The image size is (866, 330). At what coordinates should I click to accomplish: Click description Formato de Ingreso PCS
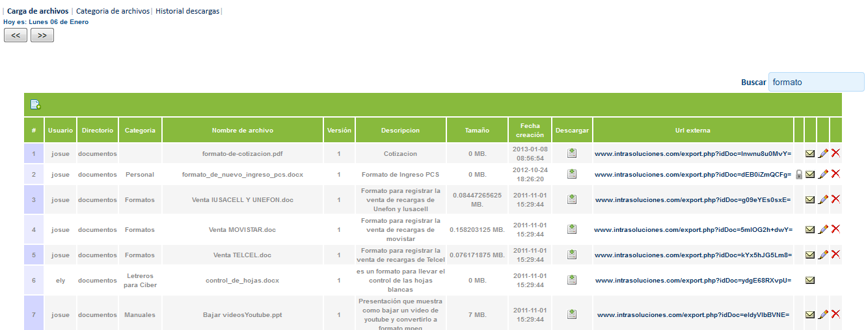[400, 175]
